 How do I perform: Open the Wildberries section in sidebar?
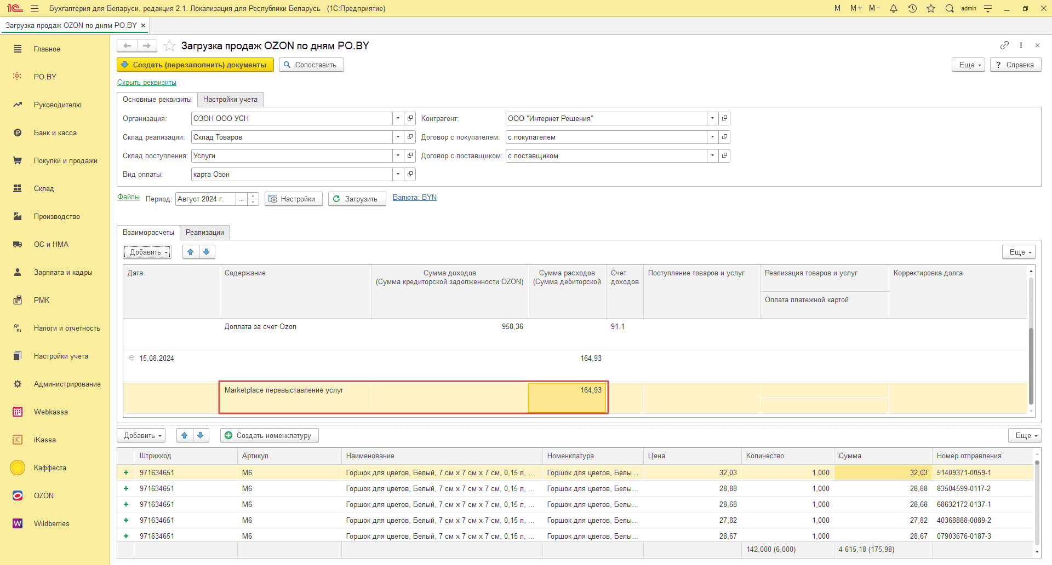52,523
